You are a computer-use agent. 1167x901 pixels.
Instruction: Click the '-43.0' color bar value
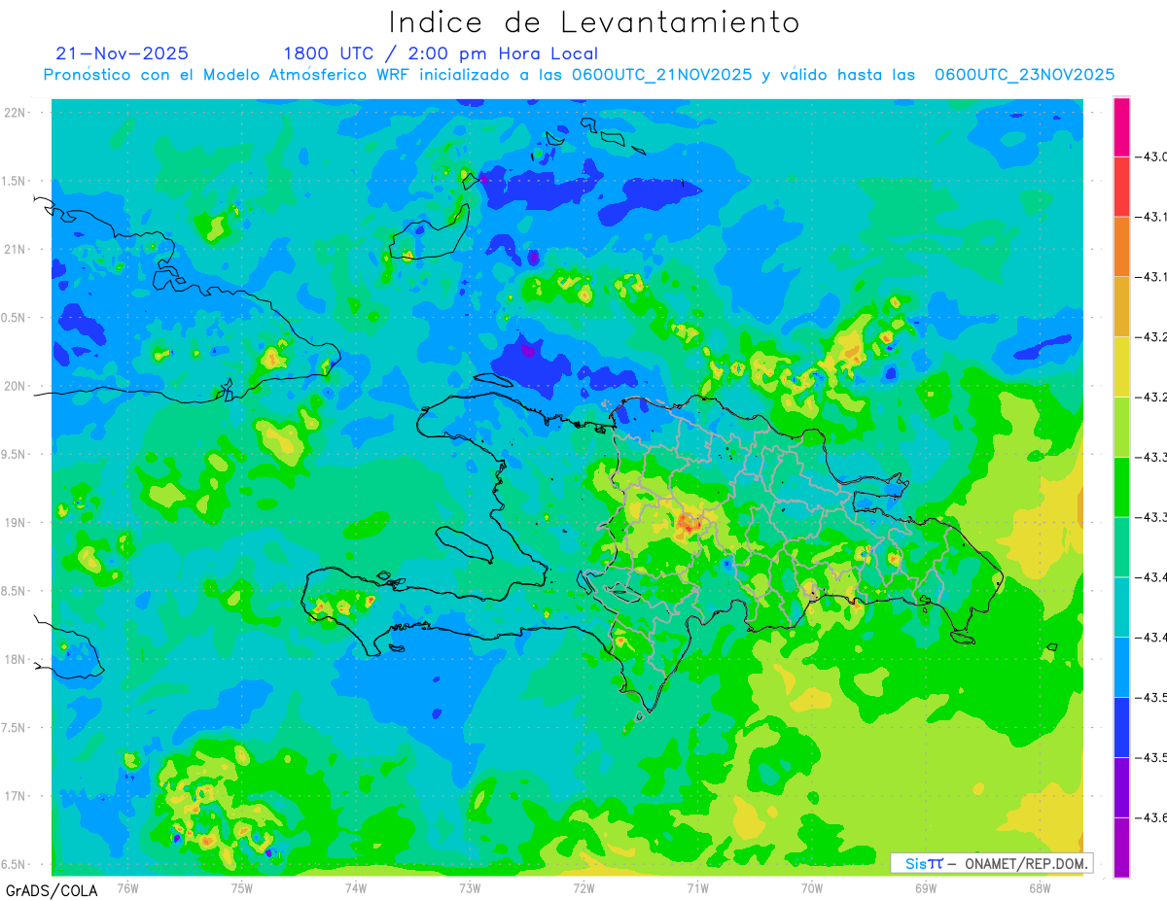[x=1151, y=157]
